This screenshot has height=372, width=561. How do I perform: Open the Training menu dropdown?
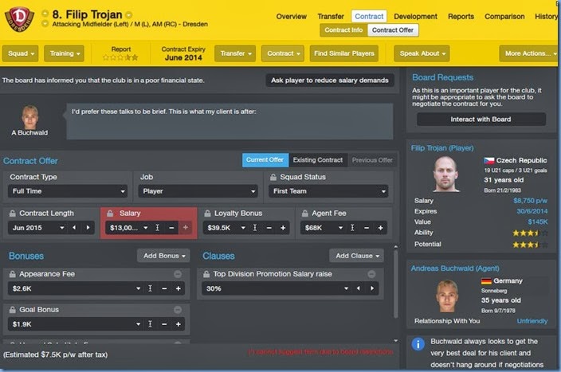(x=64, y=53)
